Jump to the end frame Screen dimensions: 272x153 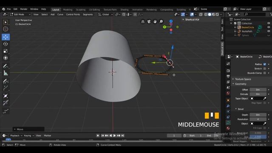coord(123,136)
